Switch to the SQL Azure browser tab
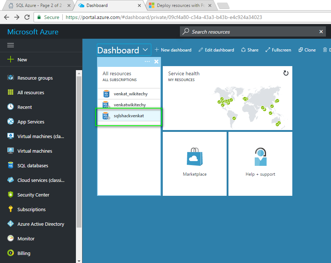 pyautogui.click(x=36, y=5)
